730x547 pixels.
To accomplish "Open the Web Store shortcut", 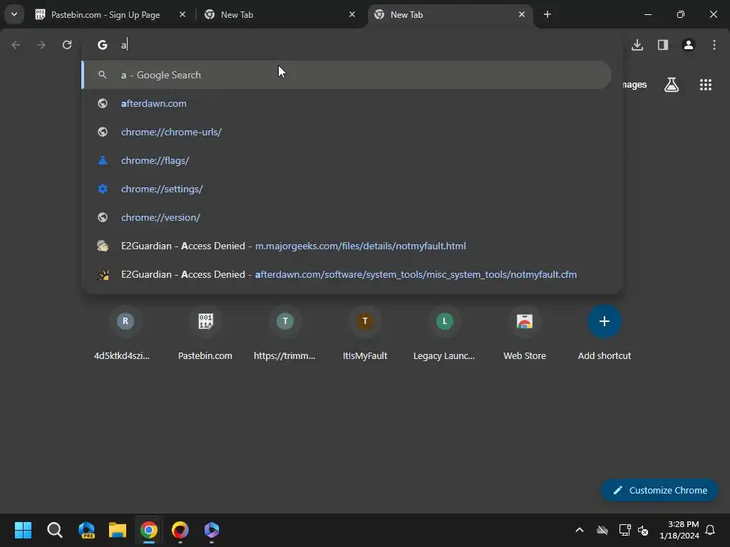I will [x=525, y=333].
